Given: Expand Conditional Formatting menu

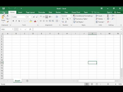Looking at the screenshot, I should point(83,16).
